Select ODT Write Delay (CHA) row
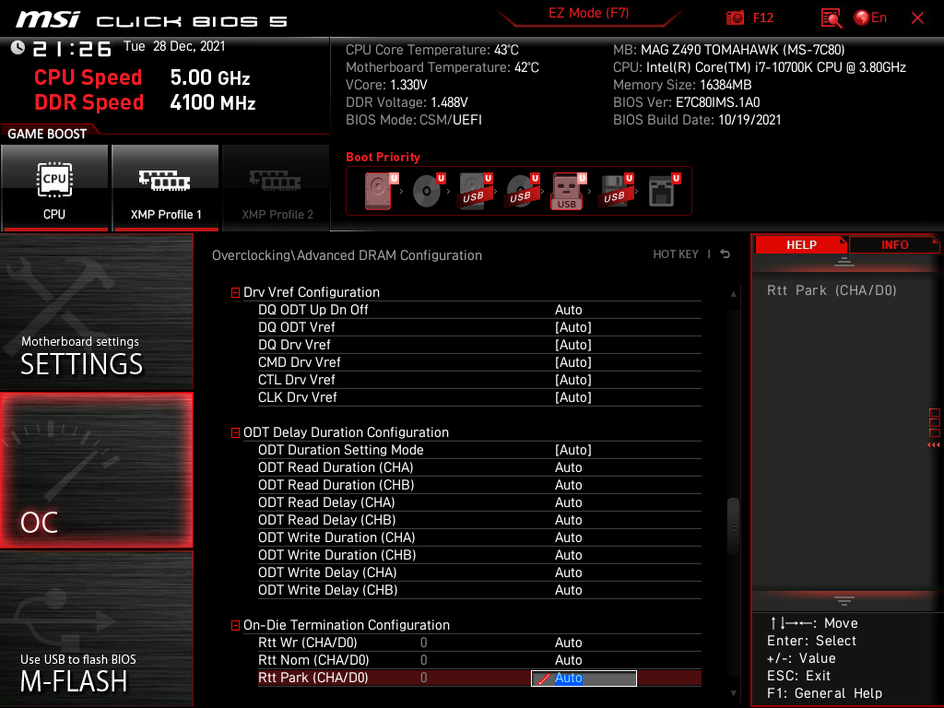 pos(479,572)
